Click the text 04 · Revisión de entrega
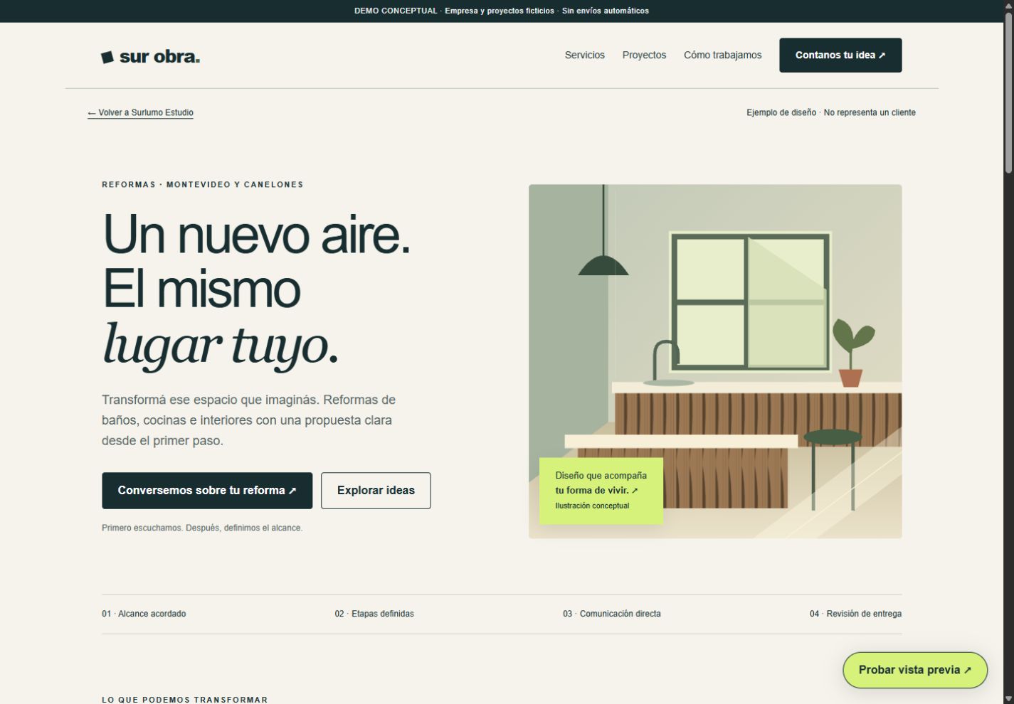This screenshot has width=1014, height=704. 855,614
